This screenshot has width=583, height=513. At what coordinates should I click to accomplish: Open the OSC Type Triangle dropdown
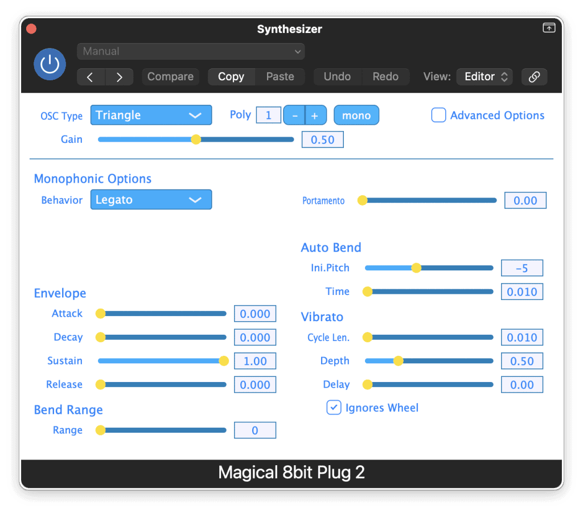(151, 115)
